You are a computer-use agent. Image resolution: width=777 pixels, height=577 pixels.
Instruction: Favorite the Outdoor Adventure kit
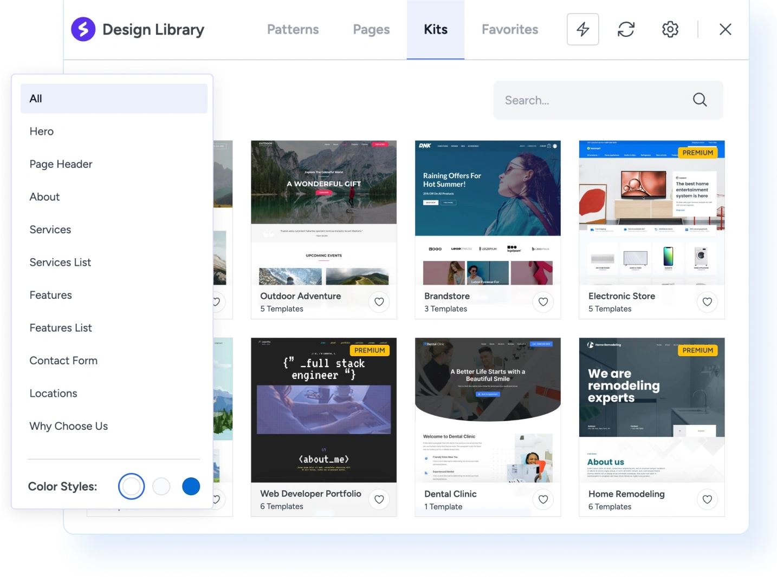[x=379, y=302]
